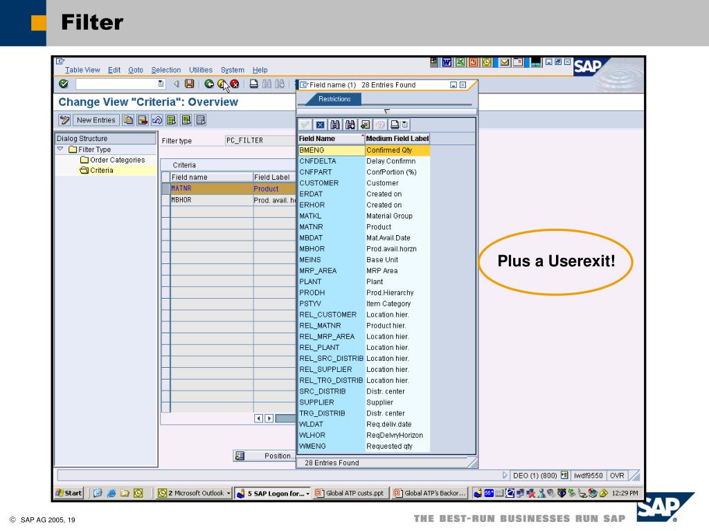Click the row selector for the MATNR row
The height and width of the screenshot is (531, 709).
click(166, 188)
